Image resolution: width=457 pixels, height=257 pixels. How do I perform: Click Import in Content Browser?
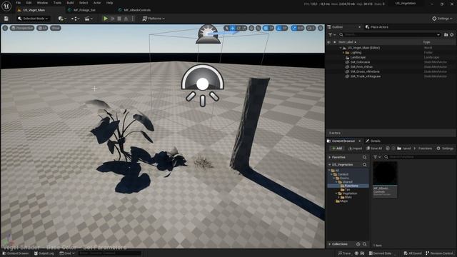click(355, 148)
